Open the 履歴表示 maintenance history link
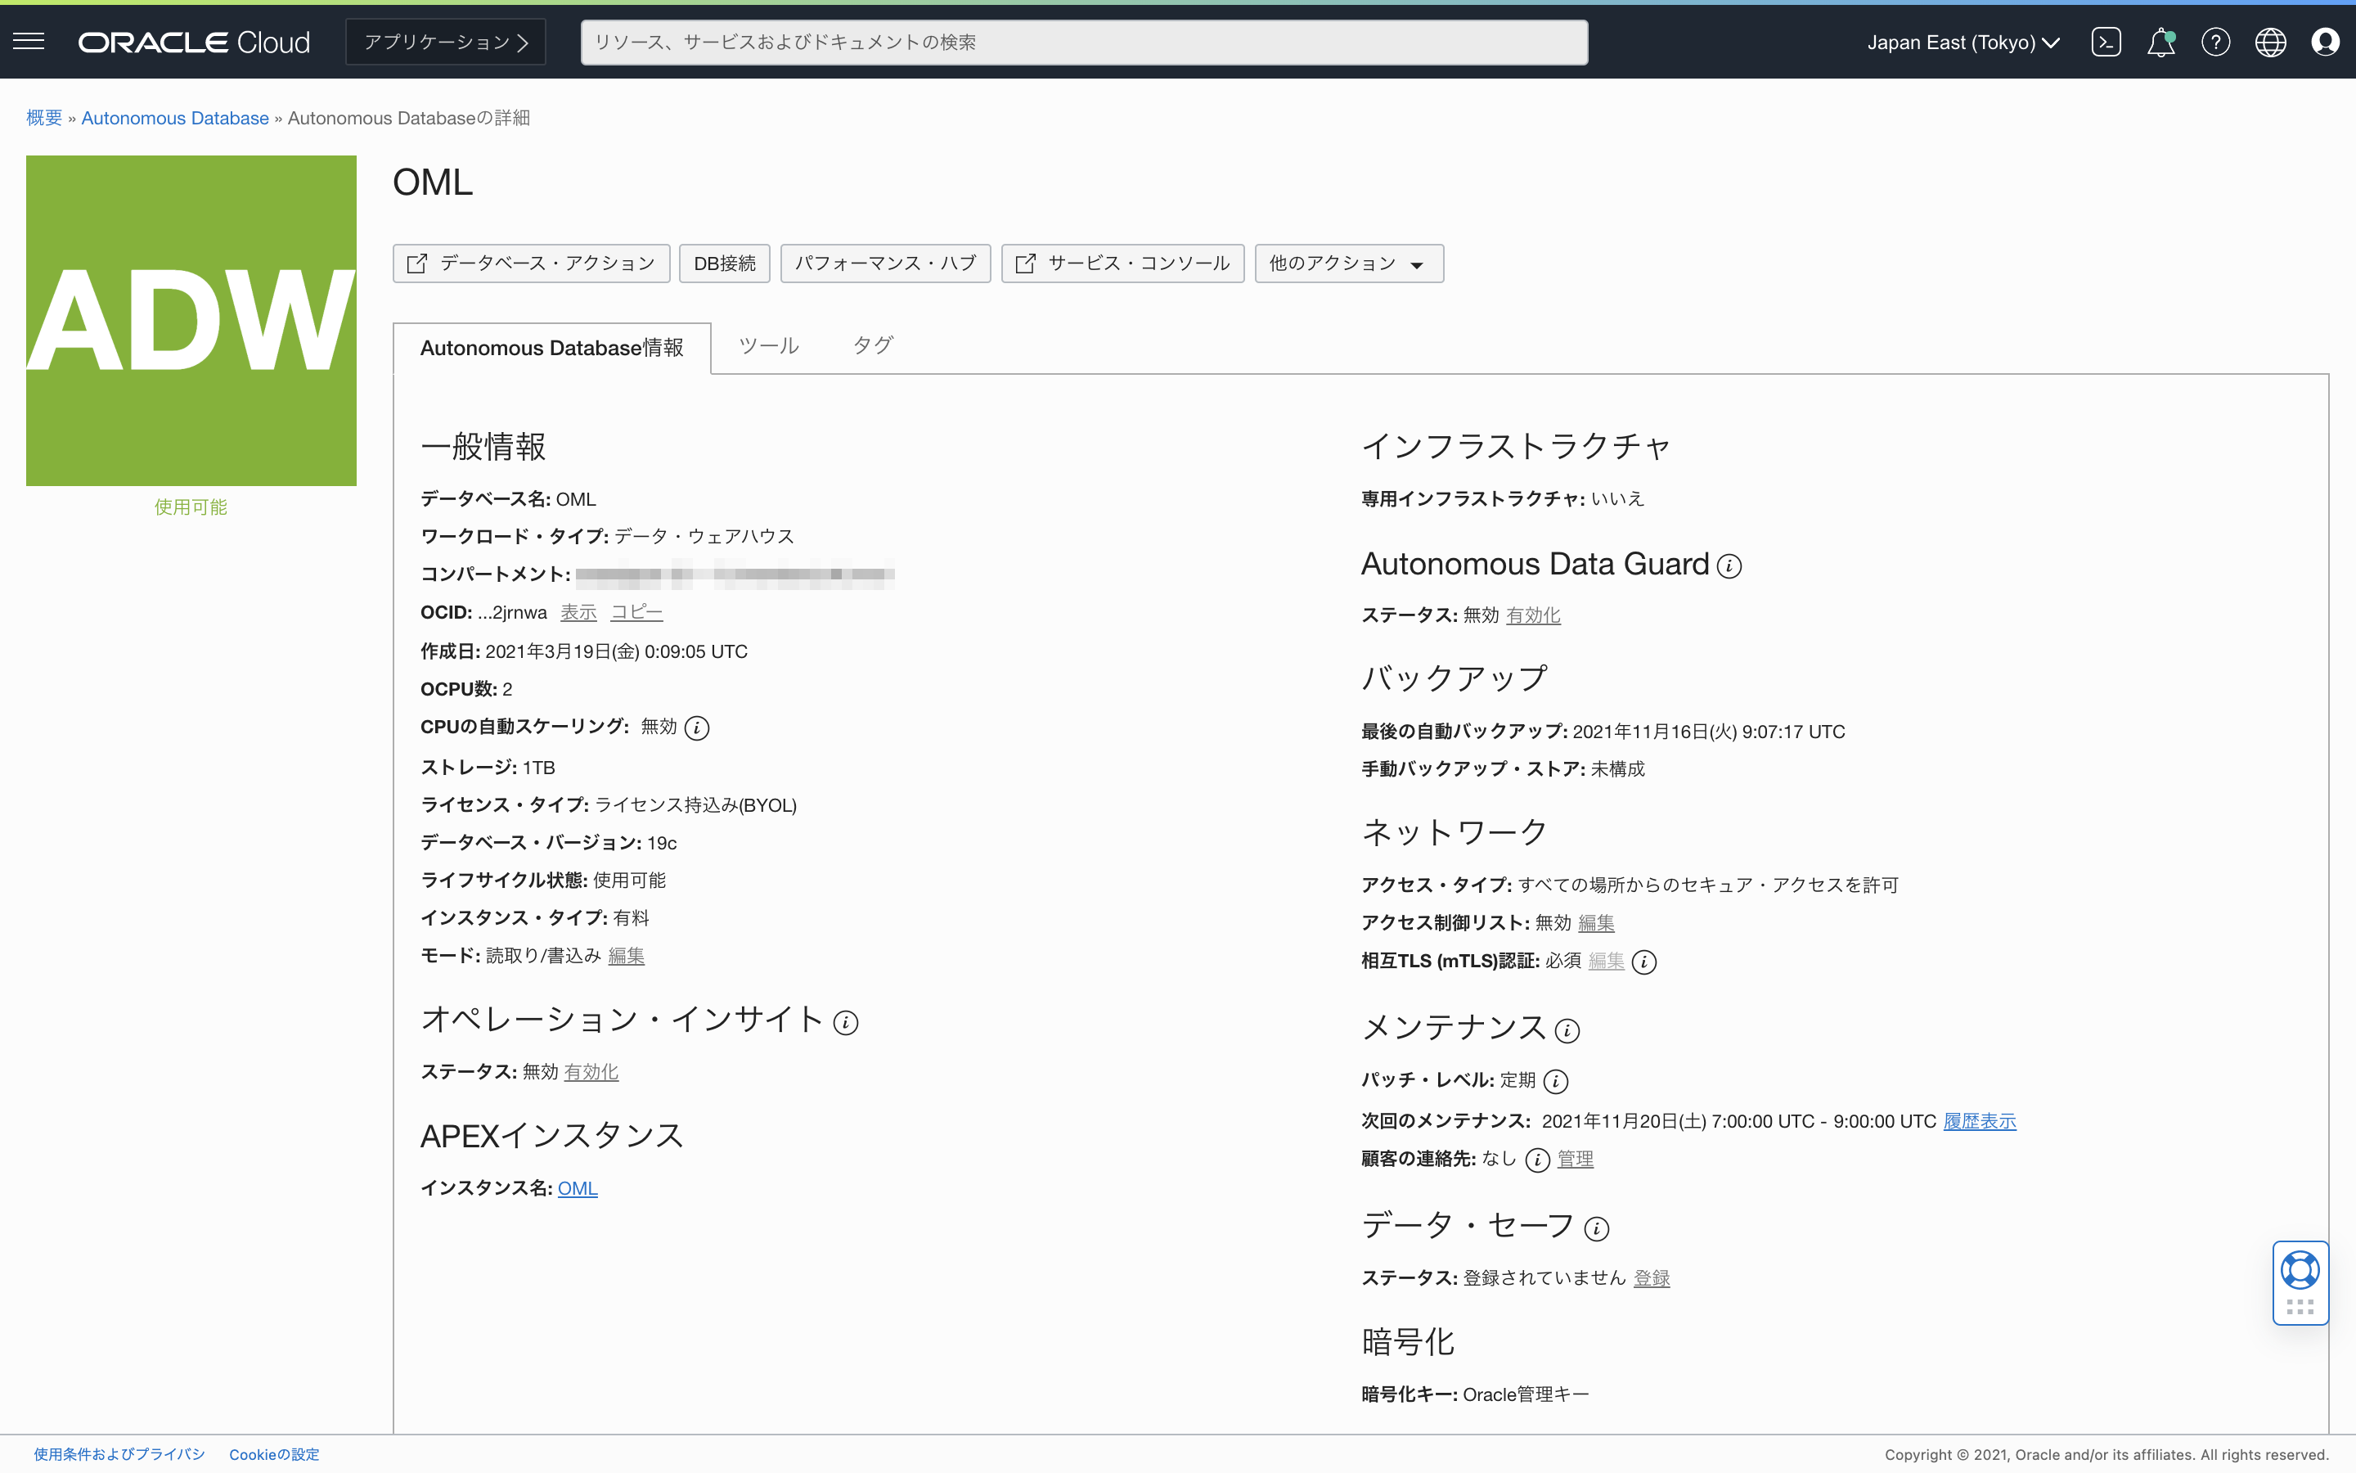The width and height of the screenshot is (2356, 1473). 1979,1121
